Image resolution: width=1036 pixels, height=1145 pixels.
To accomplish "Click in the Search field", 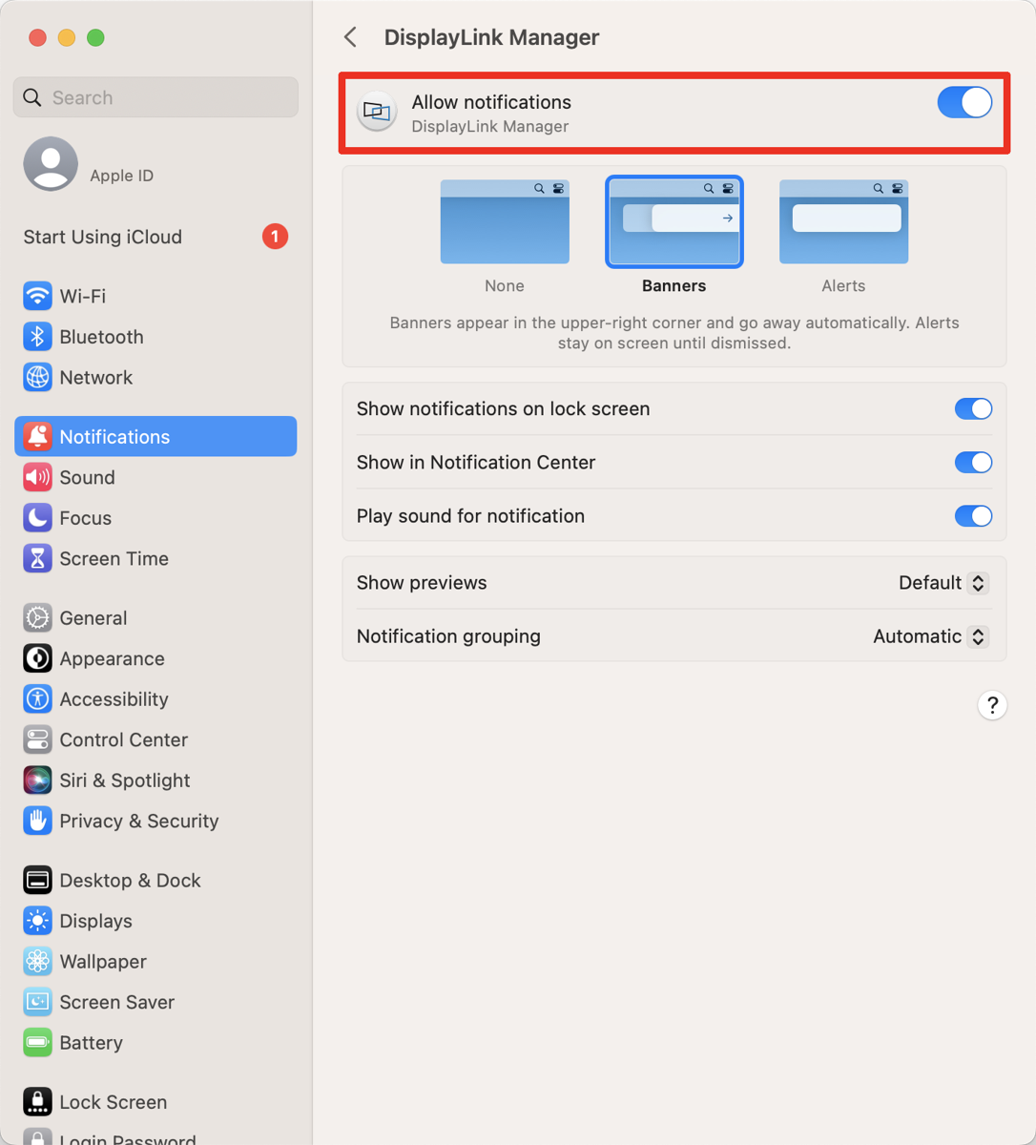I will pos(155,97).
